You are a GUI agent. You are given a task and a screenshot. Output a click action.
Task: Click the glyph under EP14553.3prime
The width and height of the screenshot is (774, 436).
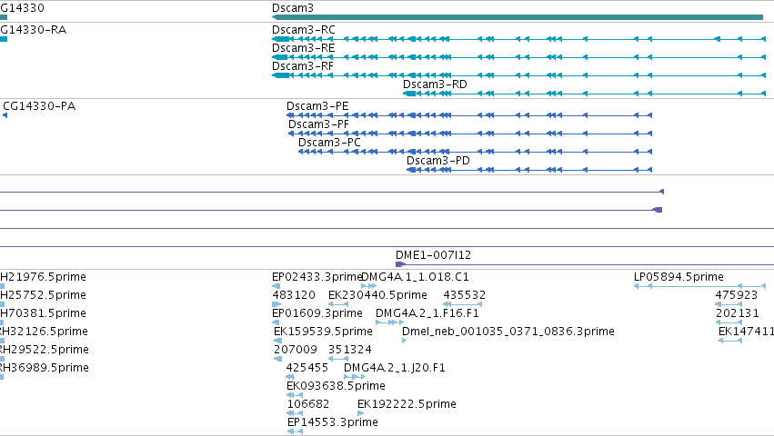pyautogui.click(x=295, y=431)
